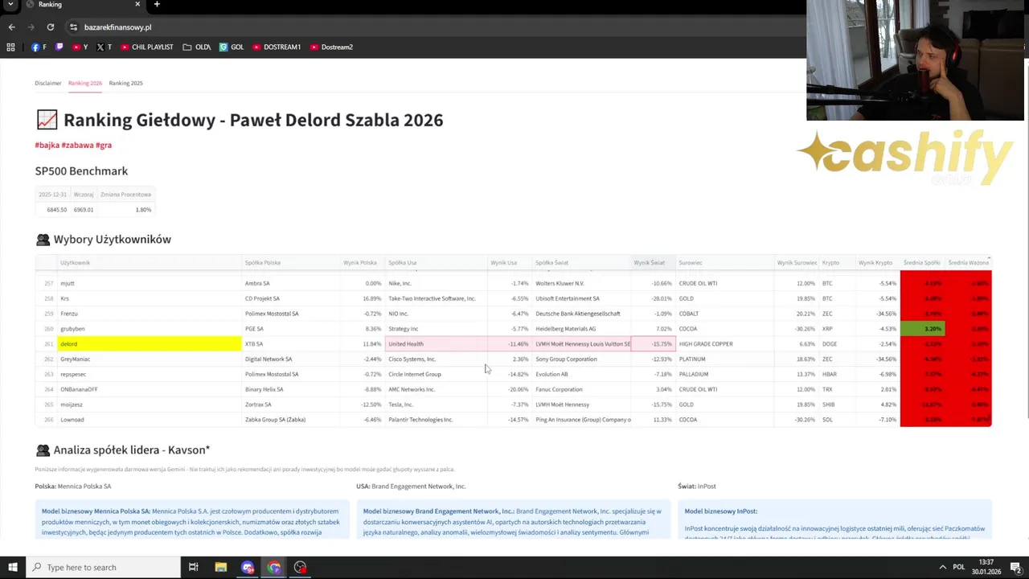Click the Tesla, Inc. cell
1029x579 pixels.
(437, 404)
